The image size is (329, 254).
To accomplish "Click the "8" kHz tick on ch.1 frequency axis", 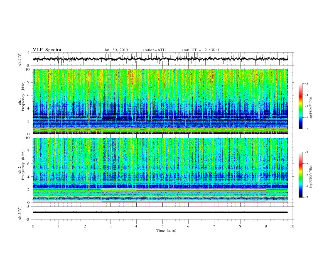I will [x=29, y=82].
